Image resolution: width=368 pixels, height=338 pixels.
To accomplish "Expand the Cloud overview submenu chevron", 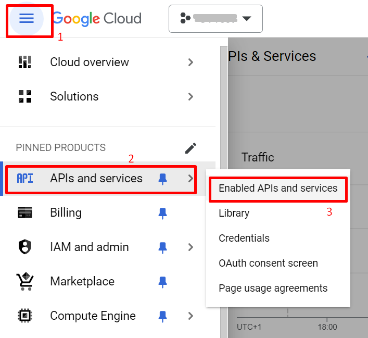I will click(x=191, y=62).
